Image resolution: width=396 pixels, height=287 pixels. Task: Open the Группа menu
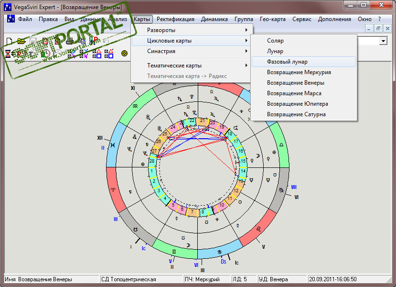pyautogui.click(x=244, y=19)
